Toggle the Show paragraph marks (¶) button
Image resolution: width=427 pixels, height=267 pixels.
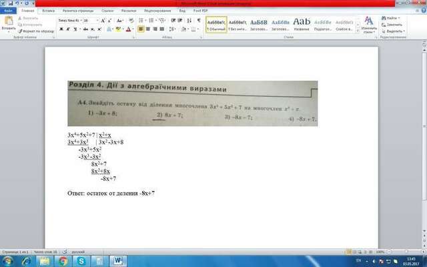click(x=199, y=21)
